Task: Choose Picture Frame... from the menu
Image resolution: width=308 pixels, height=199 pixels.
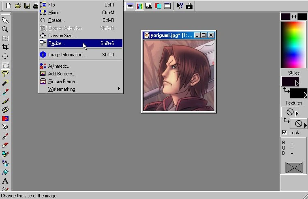Action: pos(81,81)
